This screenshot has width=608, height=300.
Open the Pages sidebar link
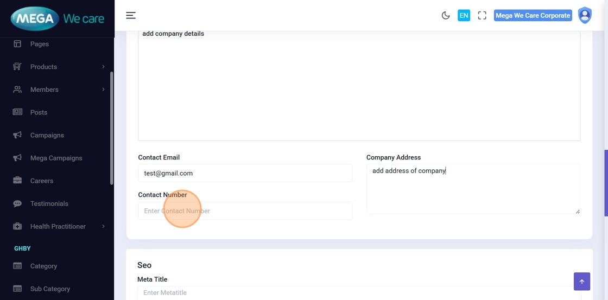[x=39, y=44]
